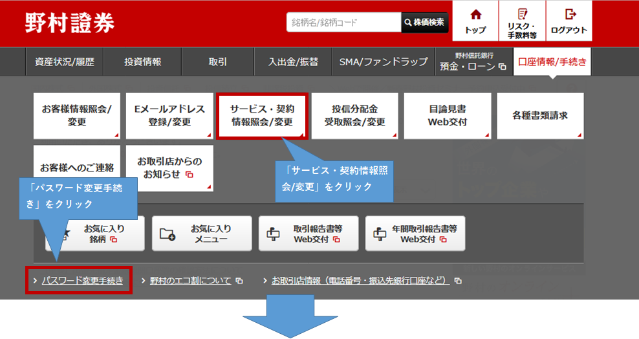Open the 年間取引報告書等Web交付 button
The image size is (639, 339).
415,234
